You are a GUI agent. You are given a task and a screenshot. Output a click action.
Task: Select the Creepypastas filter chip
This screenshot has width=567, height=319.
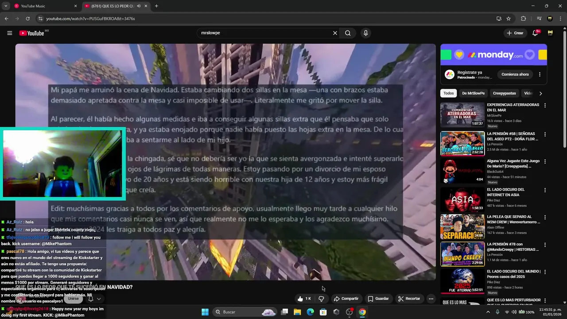pyautogui.click(x=505, y=93)
